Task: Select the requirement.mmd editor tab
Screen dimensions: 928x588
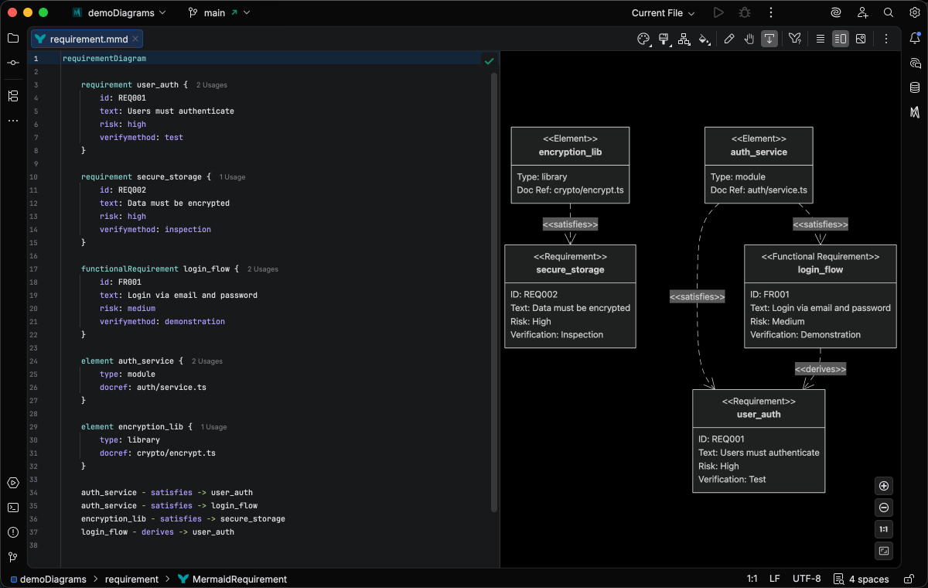Action: pyautogui.click(x=85, y=39)
